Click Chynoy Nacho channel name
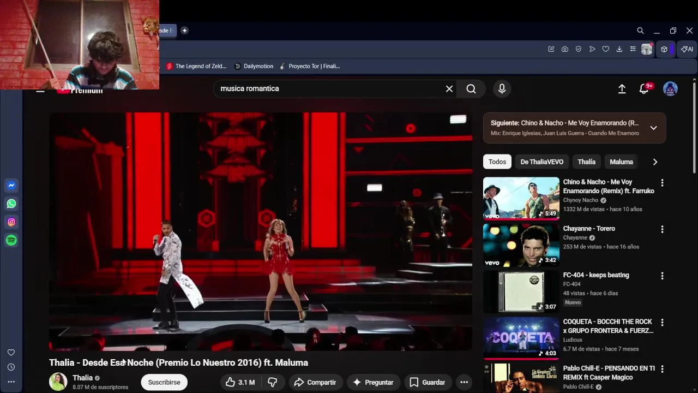The width and height of the screenshot is (698, 393). click(581, 200)
